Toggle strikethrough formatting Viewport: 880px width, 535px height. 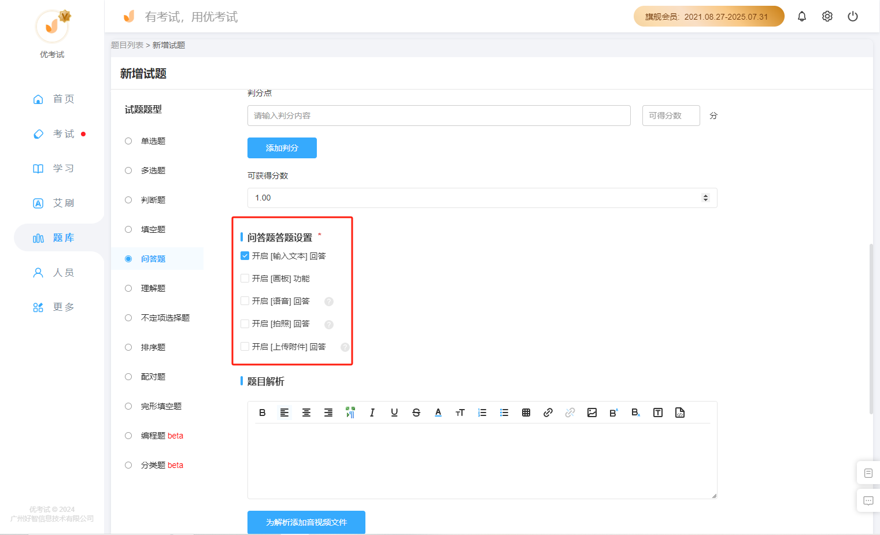(x=416, y=413)
